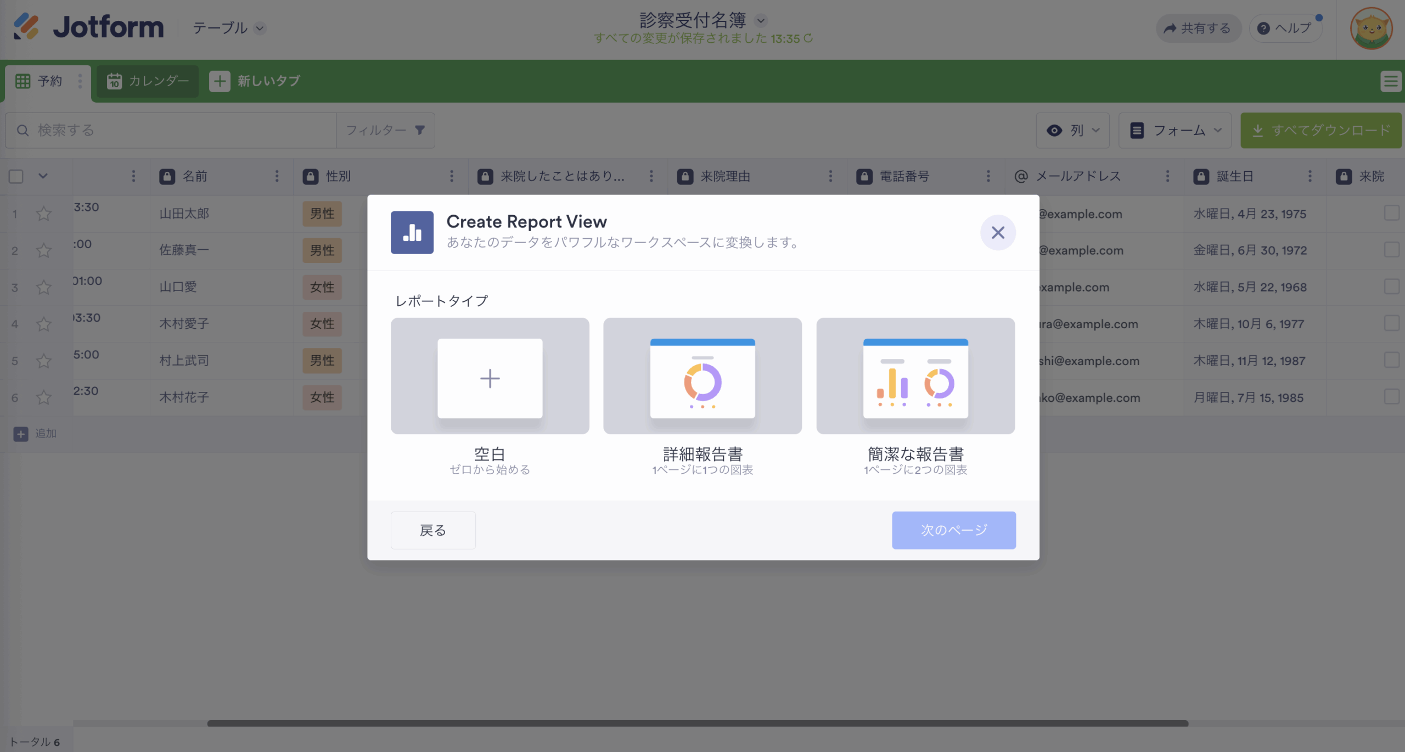The image size is (1405, 752).
Task: Open the user avatar account menu
Action: (x=1371, y=28)
